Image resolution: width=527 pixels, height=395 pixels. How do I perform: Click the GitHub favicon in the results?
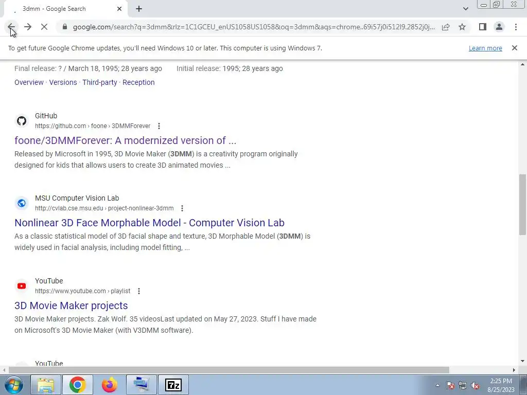coord(22,121)
